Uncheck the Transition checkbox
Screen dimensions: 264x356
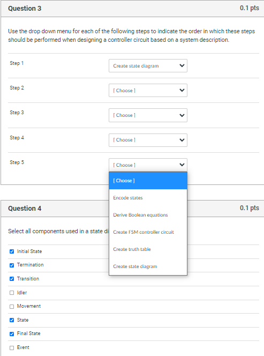[12, 279]
